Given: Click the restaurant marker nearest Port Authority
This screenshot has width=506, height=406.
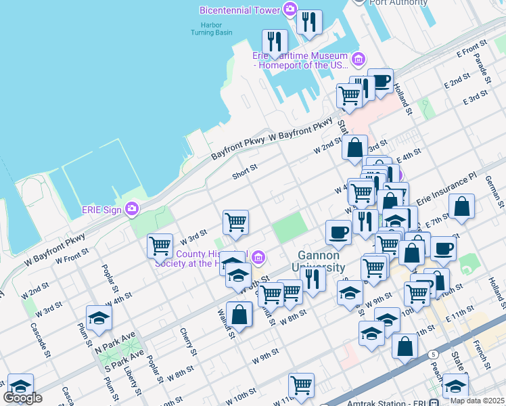Looking at the screenshot, I should point(309,22).
